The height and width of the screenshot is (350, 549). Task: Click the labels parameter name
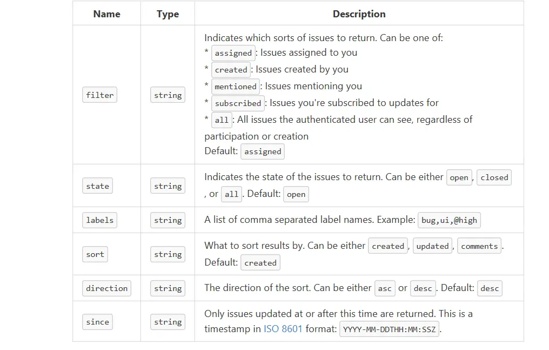click(x=100, y=220)
